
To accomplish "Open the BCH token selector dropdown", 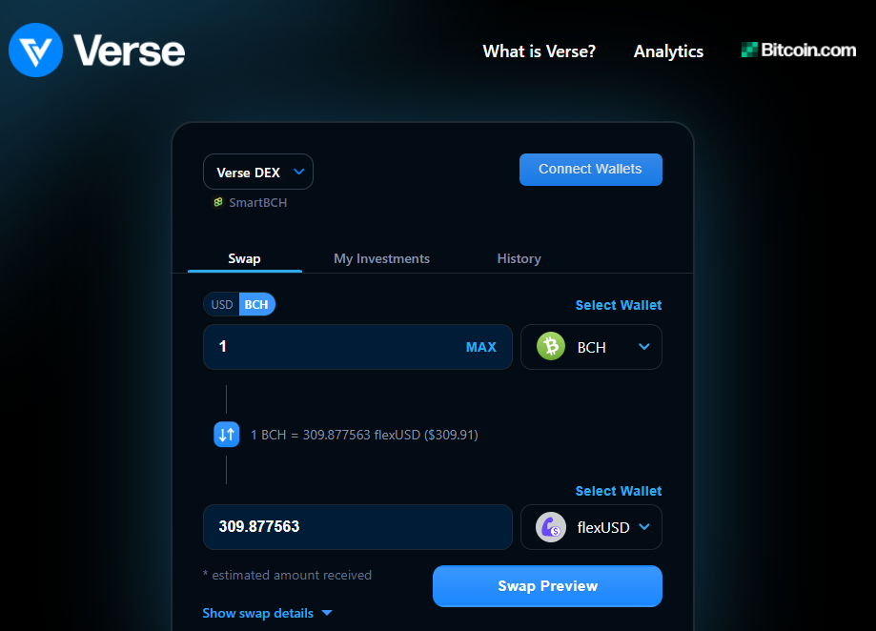I will point(591,347).
